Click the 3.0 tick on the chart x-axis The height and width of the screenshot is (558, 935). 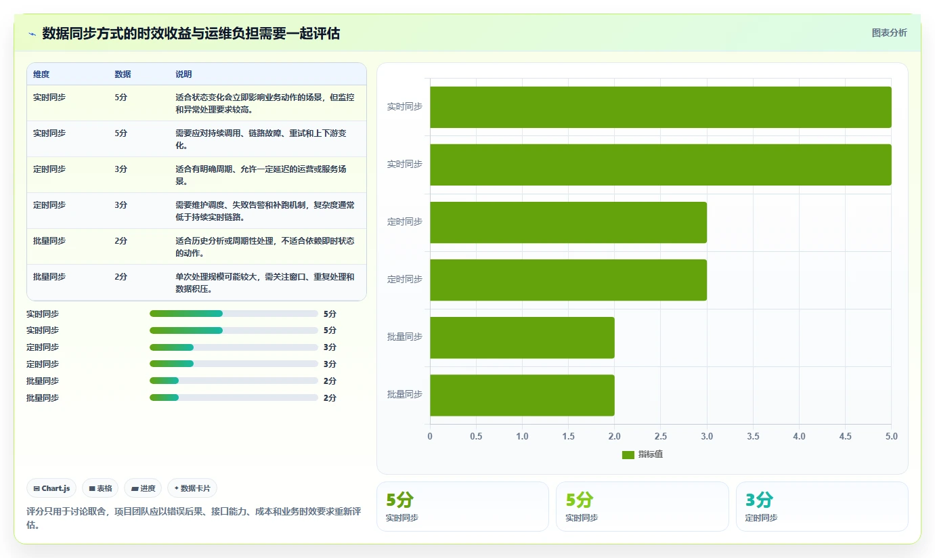click(707, 436)
